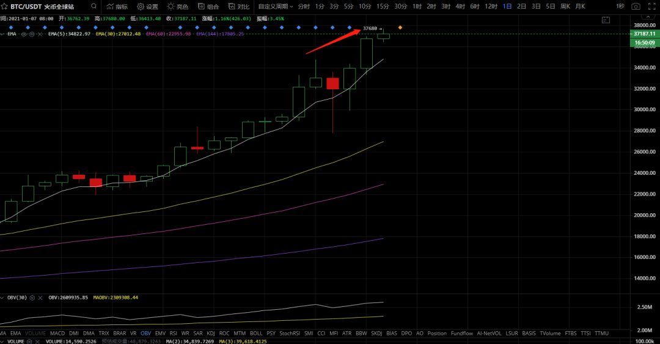
Task: Collapse the OBV(30) panel chevron
Action: point(2,298)
